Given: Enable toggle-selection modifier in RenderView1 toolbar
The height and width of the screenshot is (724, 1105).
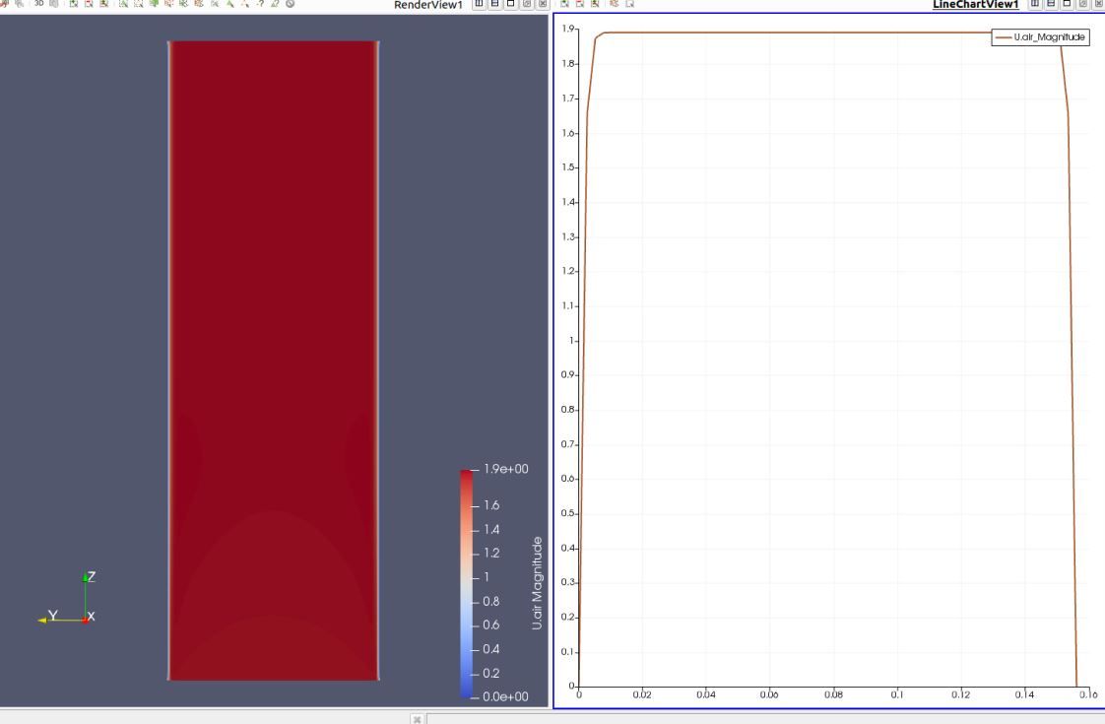Looking at the screenshot, I should pyautogui.click(x=103, y=4).
